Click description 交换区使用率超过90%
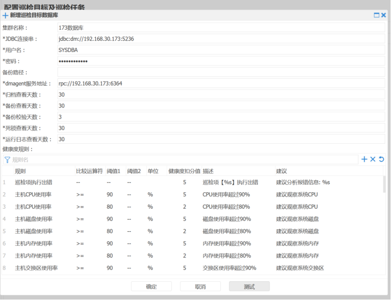 coord(229,268)
